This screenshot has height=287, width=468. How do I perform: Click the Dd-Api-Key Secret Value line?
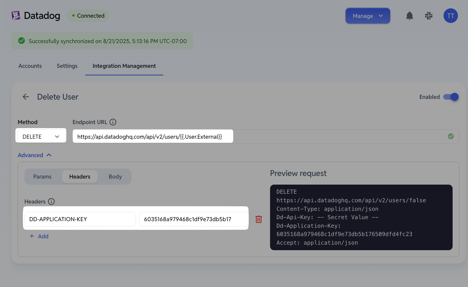[327, 217]
